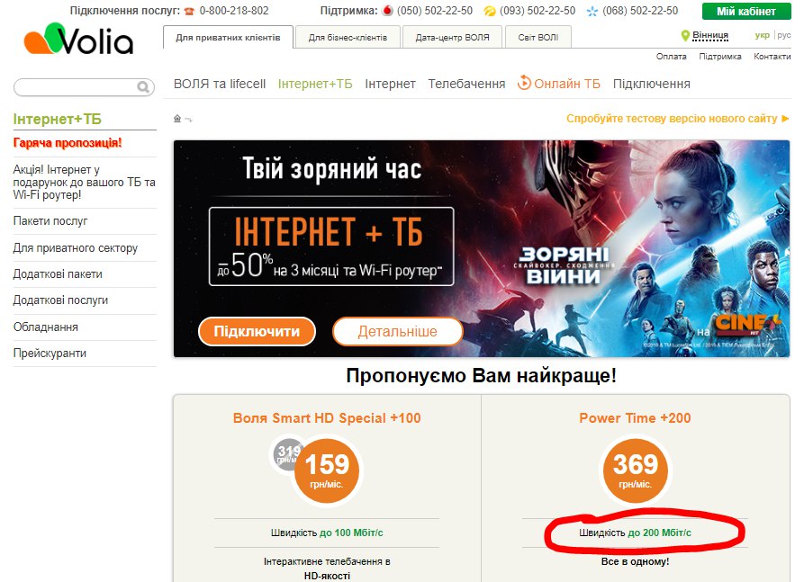804x582 pixels.
Task: Click the red phone icon near 0-800-218-802
Action: 190,12
